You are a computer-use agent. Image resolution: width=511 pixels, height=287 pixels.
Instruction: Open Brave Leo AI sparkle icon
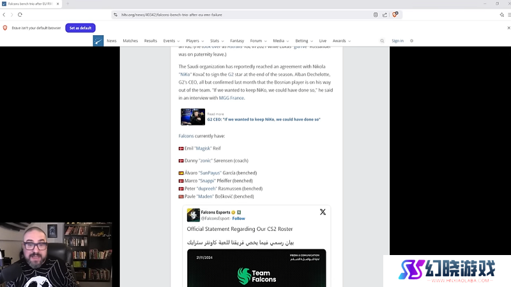pos(502,15)
